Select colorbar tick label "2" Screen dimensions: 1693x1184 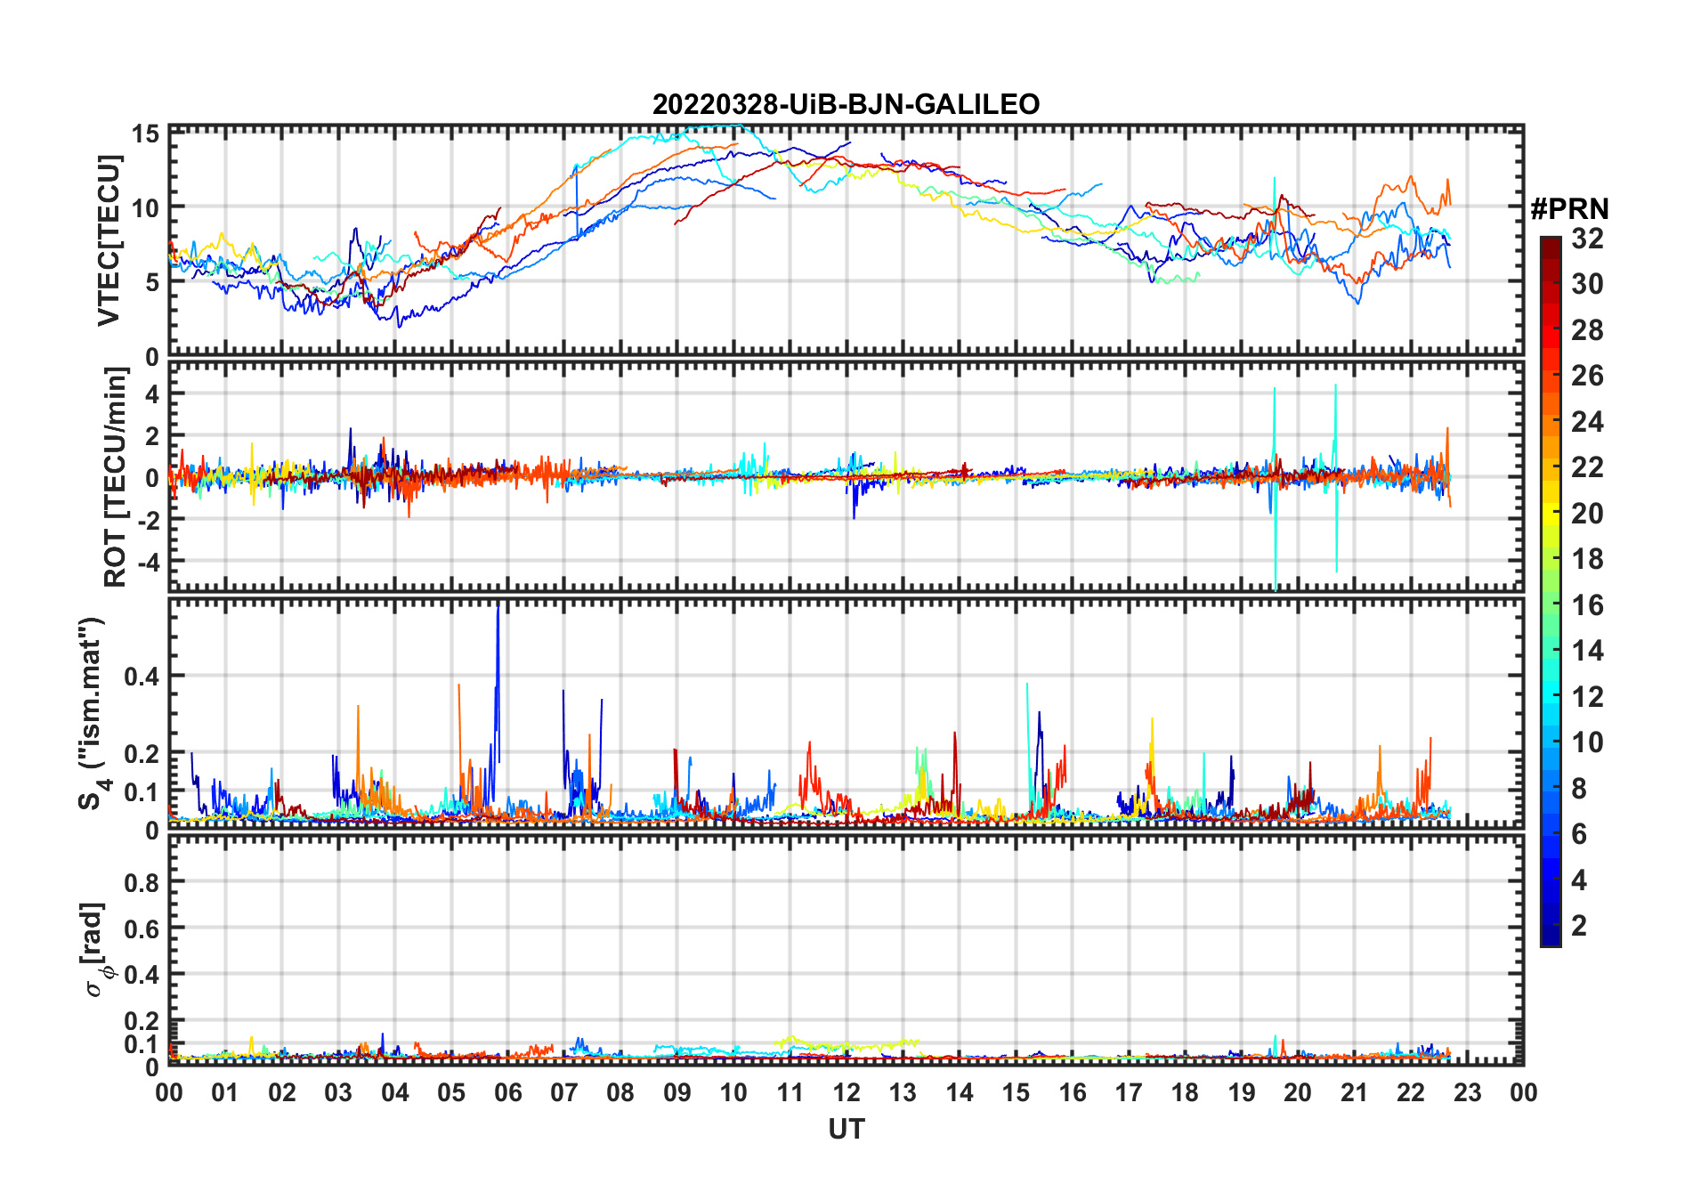pos(1579,926)
